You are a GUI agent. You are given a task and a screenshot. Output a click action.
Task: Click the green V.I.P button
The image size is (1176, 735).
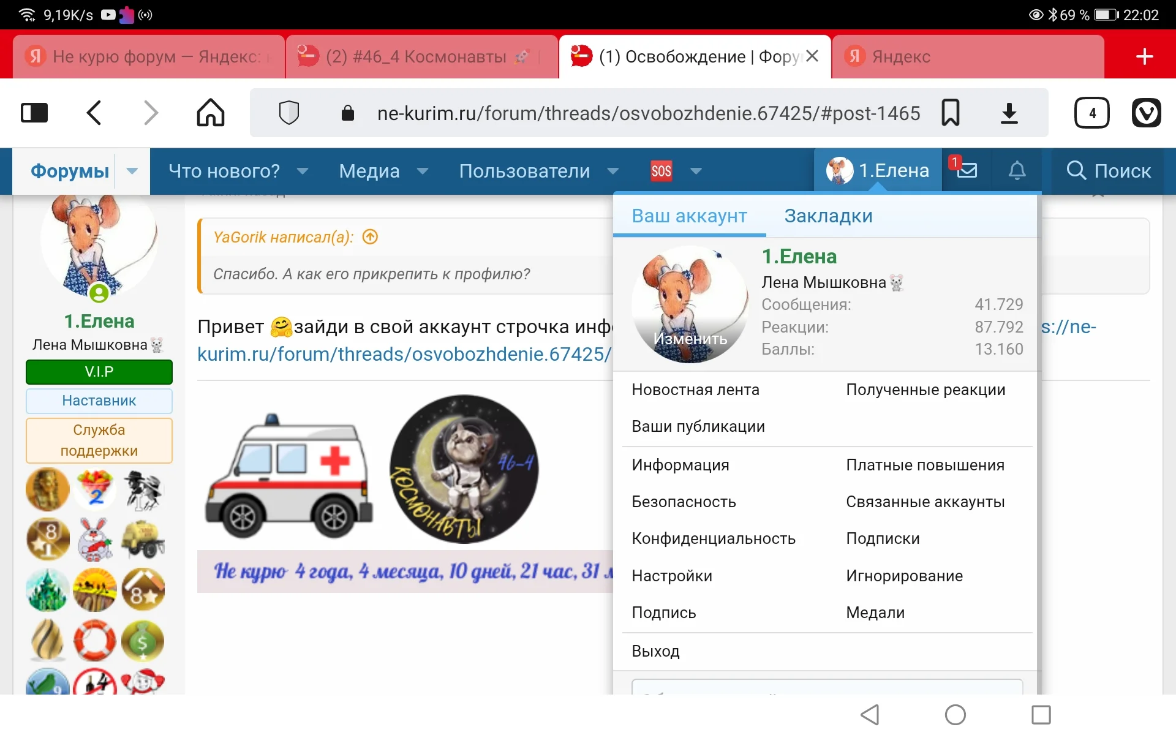(x=99, y=372)
